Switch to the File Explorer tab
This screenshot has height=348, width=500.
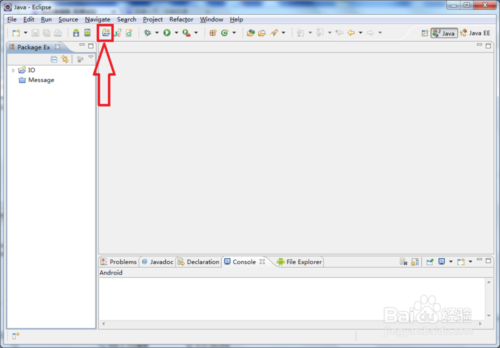pyautogui.click(x=299, y=262)
